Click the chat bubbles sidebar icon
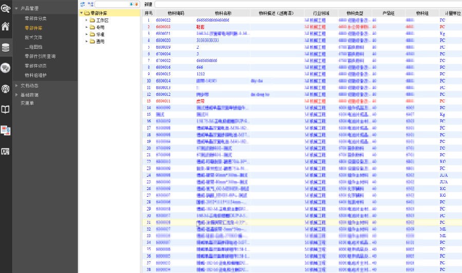462x273 pixels. tap(6, 68)
